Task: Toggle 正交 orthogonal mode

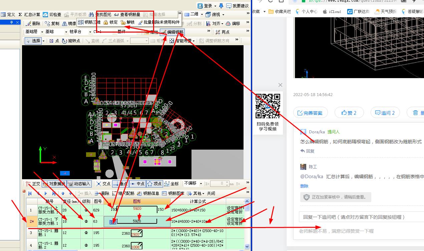Action: pos(33,184)
